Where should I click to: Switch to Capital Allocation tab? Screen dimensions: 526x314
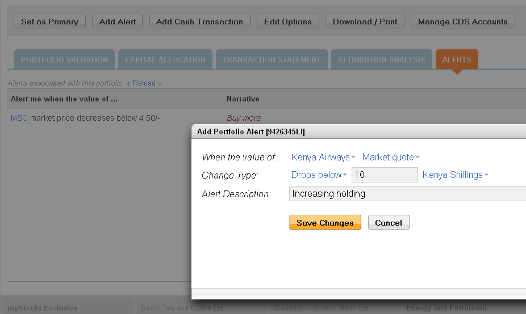(x=165, y=60)
